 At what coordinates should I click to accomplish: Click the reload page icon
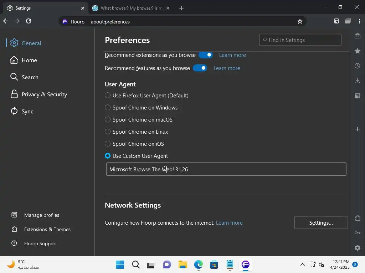29,21
